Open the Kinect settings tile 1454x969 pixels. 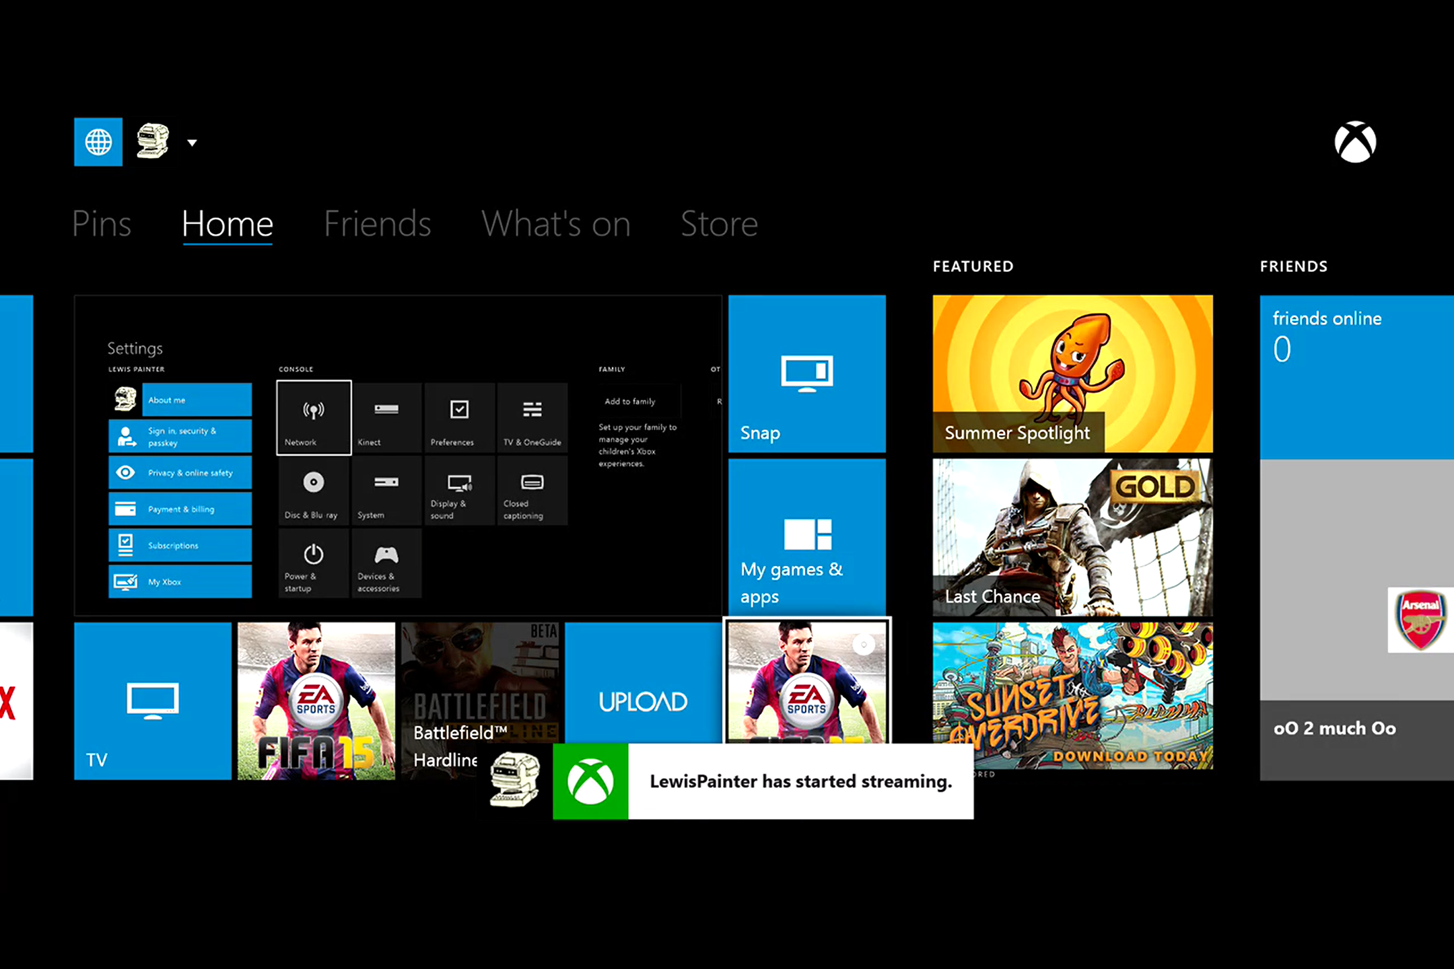[x=386, y=418]
